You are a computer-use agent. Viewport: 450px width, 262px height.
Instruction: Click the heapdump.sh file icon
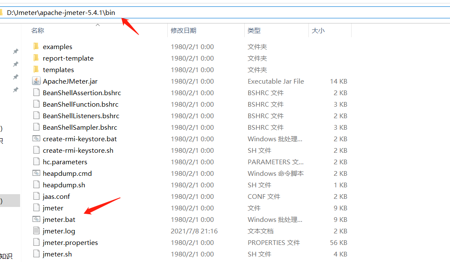click(36, 185)
